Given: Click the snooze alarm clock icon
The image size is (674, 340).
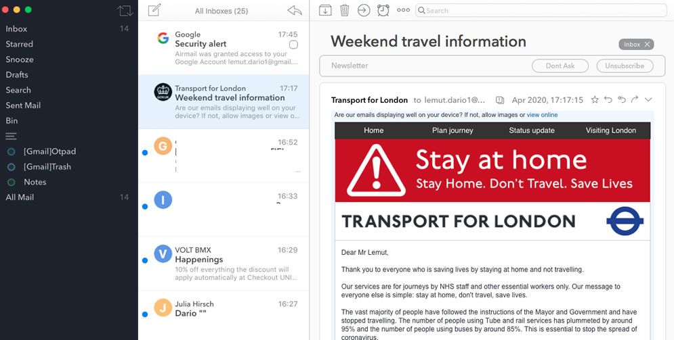Looking at the screenshot, I should coord(383,10).
